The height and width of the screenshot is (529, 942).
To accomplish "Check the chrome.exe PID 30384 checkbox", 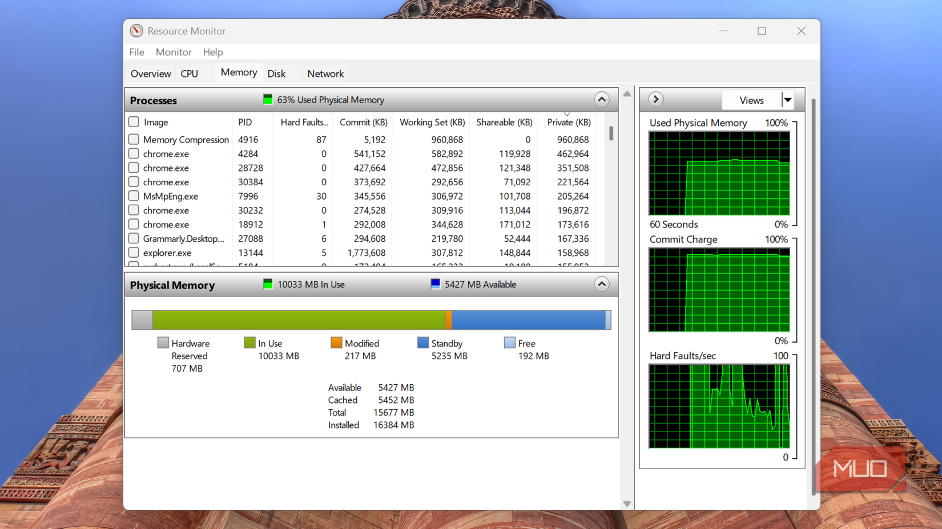I will 134,182.
